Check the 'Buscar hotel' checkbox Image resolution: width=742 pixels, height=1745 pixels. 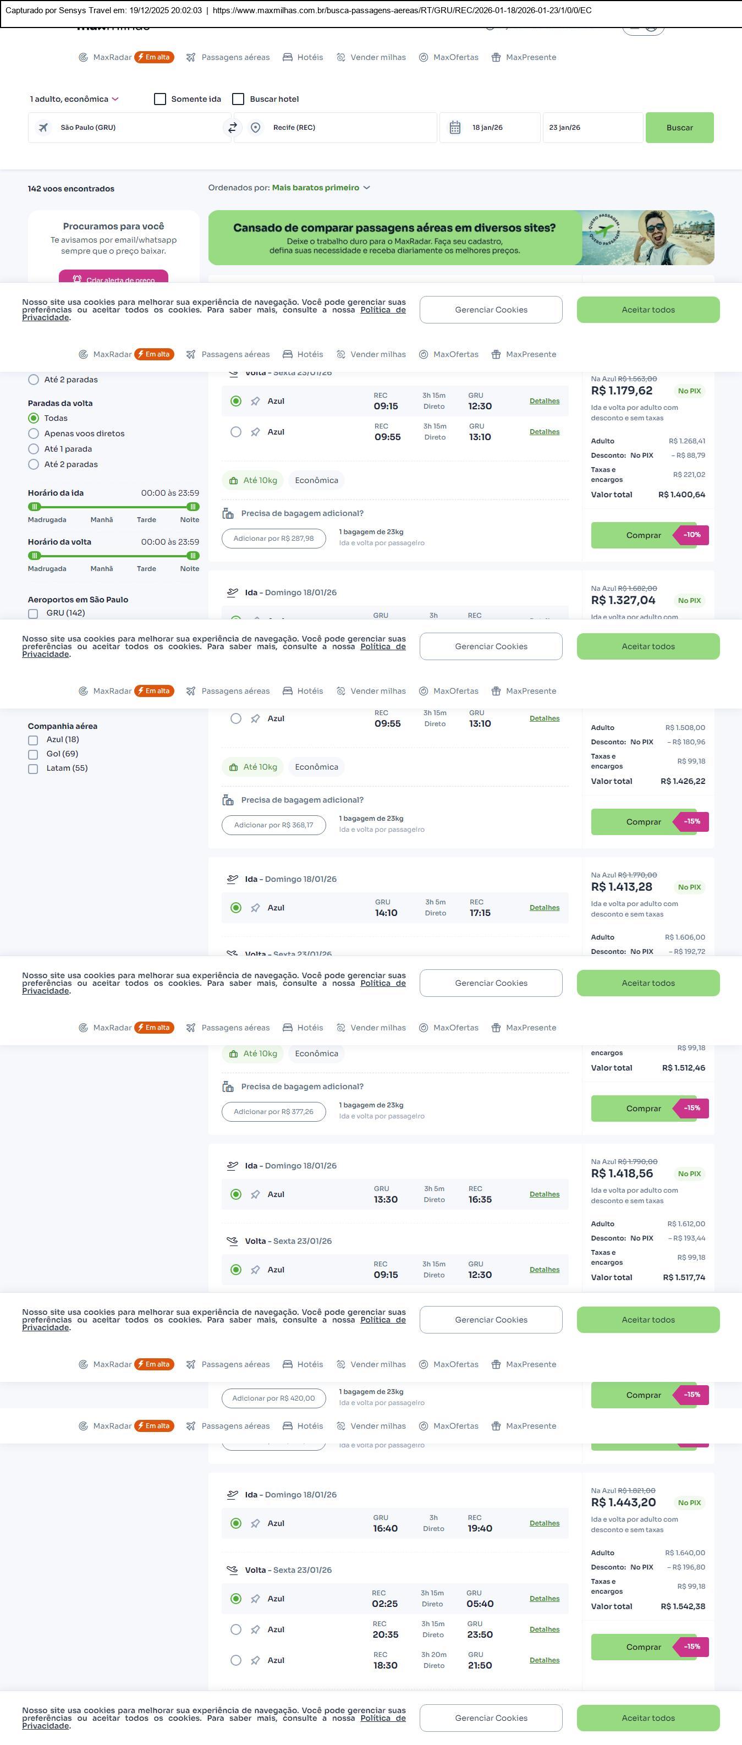click(x=238, y=99)
